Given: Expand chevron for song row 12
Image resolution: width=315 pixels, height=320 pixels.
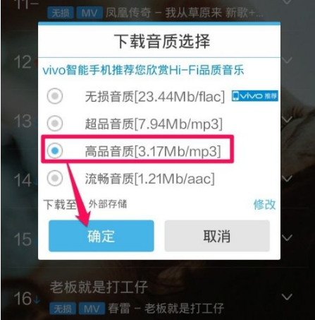Looking at the screenshot, I should click(x=287, y=60).
